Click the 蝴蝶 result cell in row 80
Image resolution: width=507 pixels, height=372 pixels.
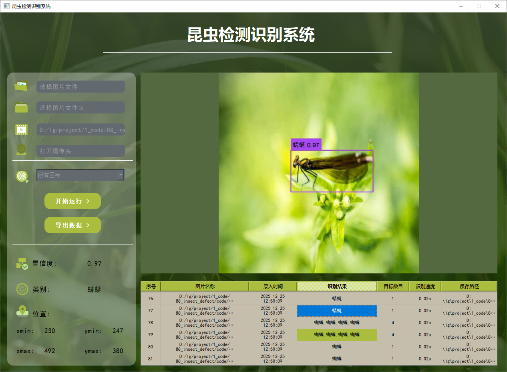pos(337,347)
